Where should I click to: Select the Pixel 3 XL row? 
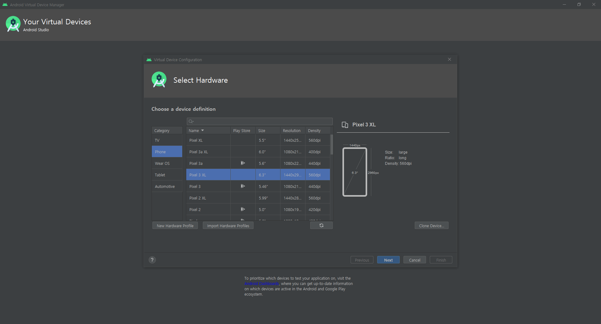(258, 175)
